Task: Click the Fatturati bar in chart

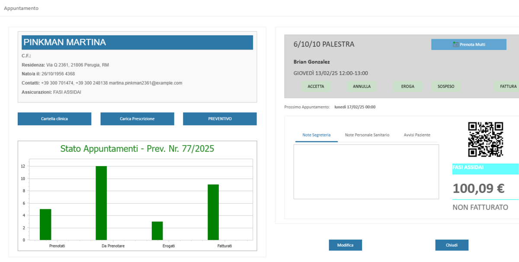Action: (x=213, y=212)
